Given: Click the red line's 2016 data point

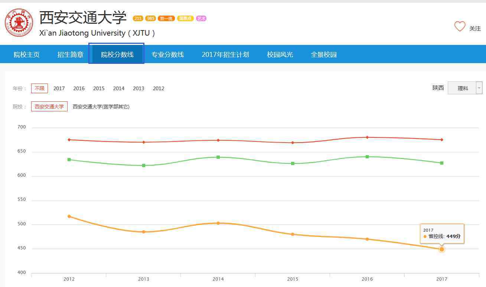Looking at the screenshot, I should 367,137.
